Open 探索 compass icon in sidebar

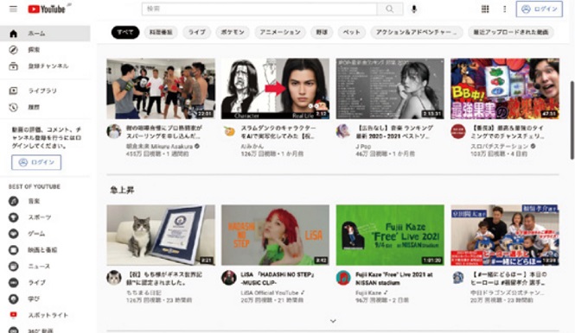point(13,50)
